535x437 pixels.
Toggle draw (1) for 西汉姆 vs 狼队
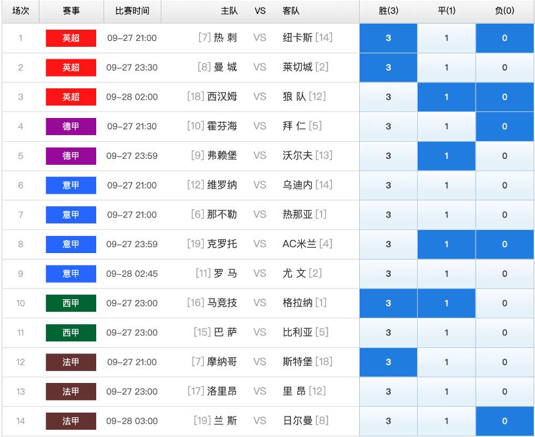[446, 97]
